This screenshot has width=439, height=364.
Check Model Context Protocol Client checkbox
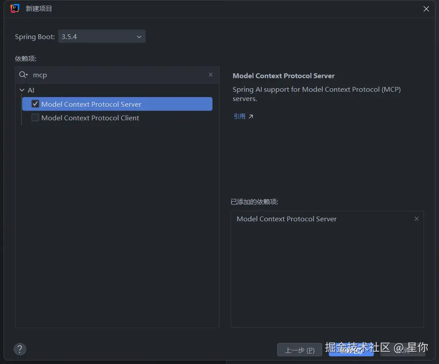click(35, 118)
